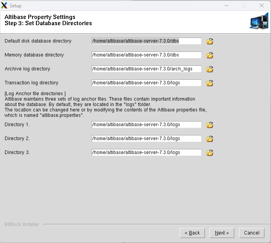This screenshot has height=243, width=271.
Task: Edit the Archive log directory path field
Action: [x=147, y=69]
